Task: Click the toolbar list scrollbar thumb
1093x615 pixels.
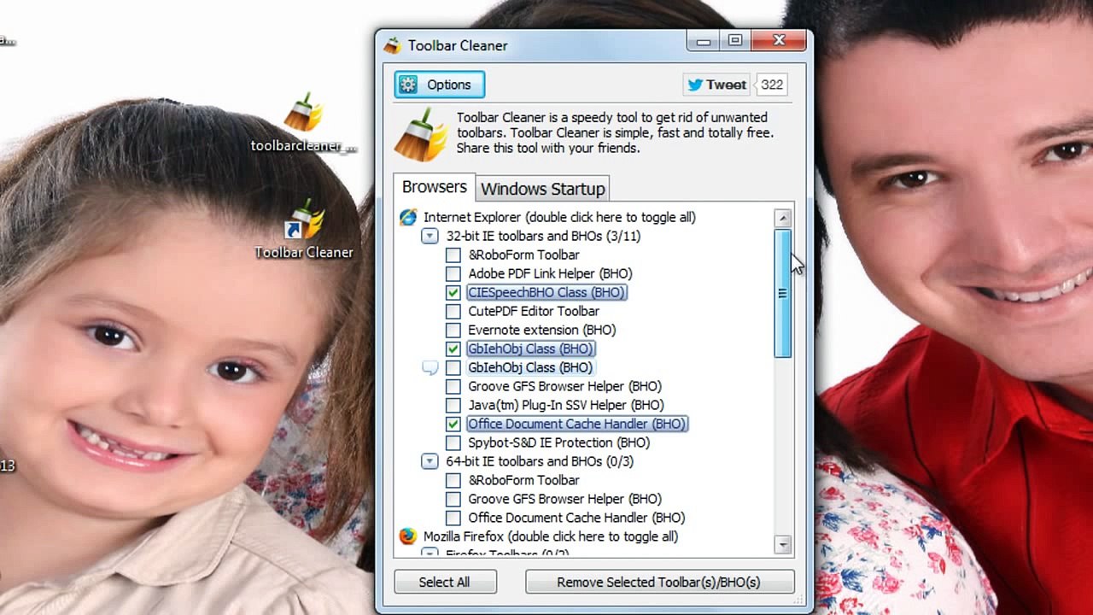Action: point(783,293)
